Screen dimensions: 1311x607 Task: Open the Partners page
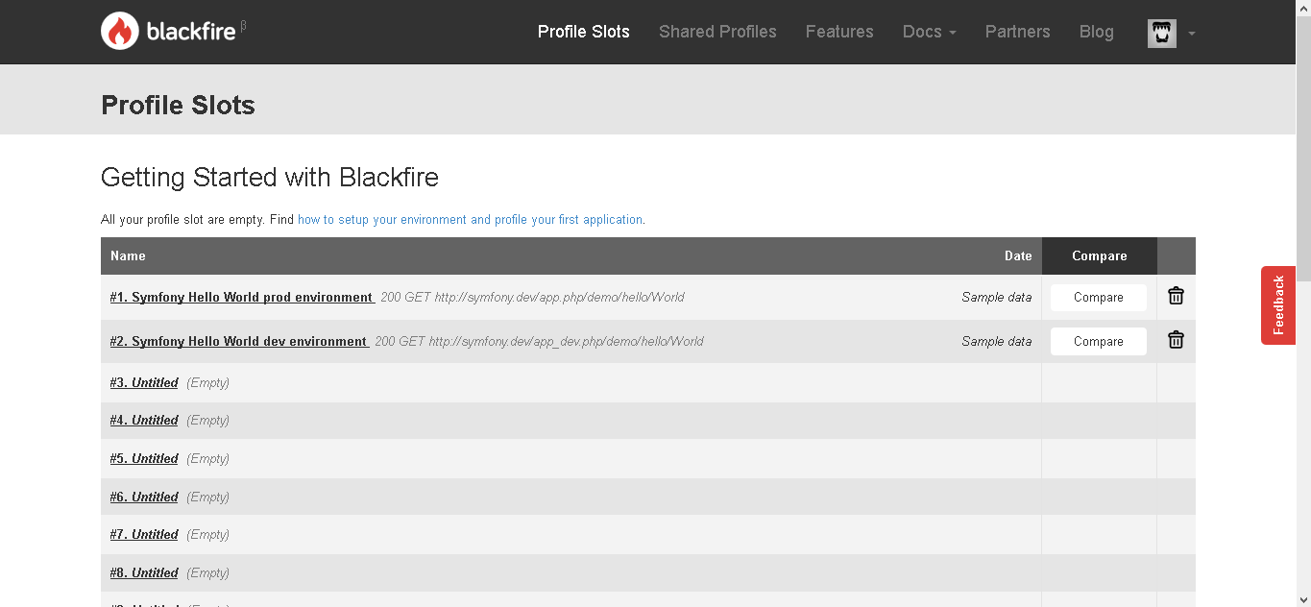tap(1017, 32)
